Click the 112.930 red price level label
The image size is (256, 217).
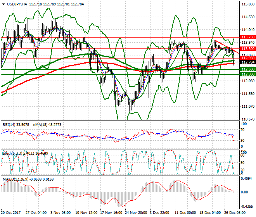pos(247,58)
